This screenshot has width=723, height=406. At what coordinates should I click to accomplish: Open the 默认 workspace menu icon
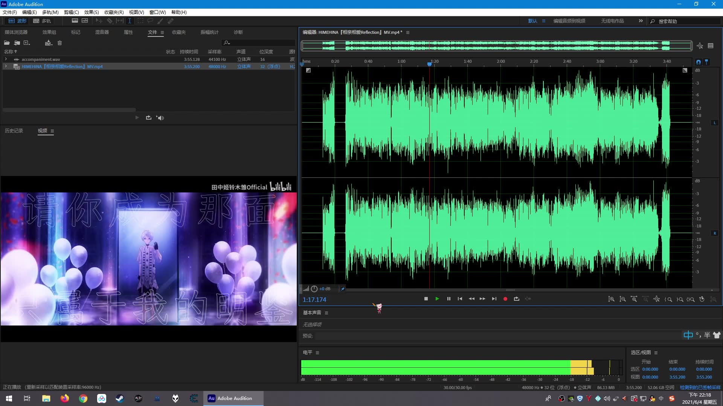[544, 21]
